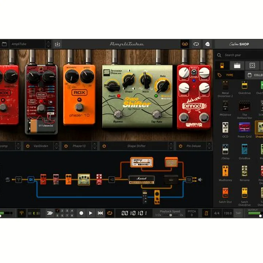Screen dimensions: 263x263
Task: Click the save preset icon
Action: [x=57, y=44]
